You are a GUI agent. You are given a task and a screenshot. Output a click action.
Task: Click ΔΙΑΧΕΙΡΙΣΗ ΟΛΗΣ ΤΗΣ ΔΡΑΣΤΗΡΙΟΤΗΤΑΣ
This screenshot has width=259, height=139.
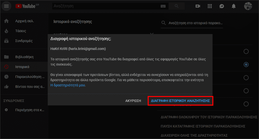(194, 135)
